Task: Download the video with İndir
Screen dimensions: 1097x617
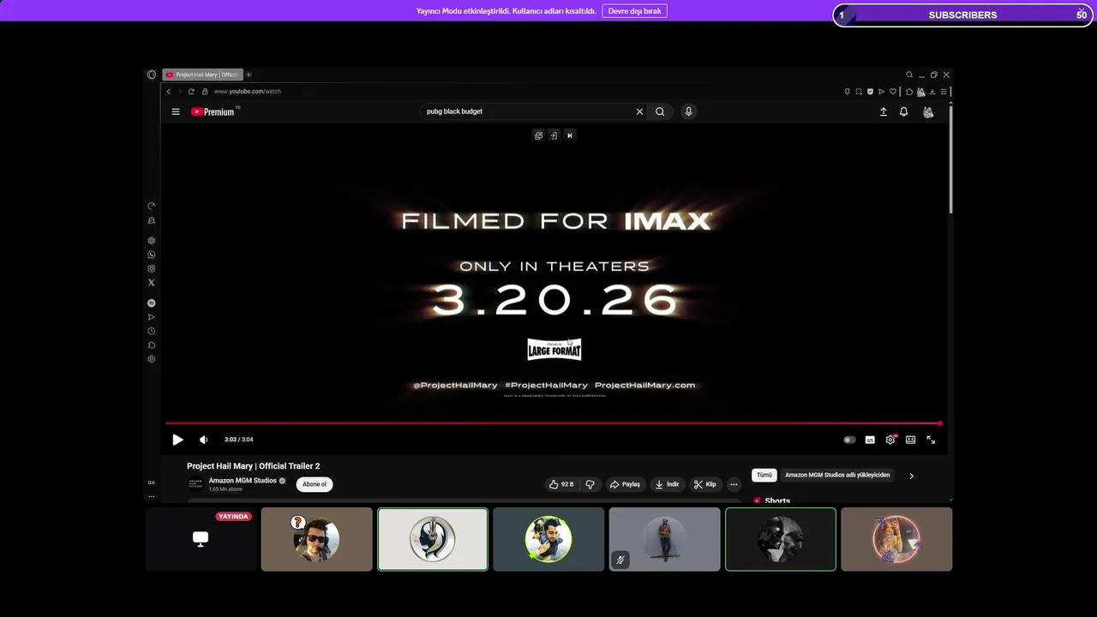Action: coord(667,484)
